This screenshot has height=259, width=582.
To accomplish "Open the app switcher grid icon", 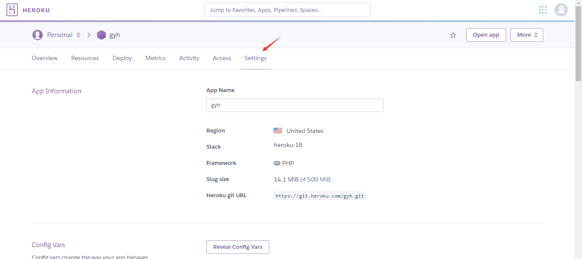I will [x=542, y=10].
